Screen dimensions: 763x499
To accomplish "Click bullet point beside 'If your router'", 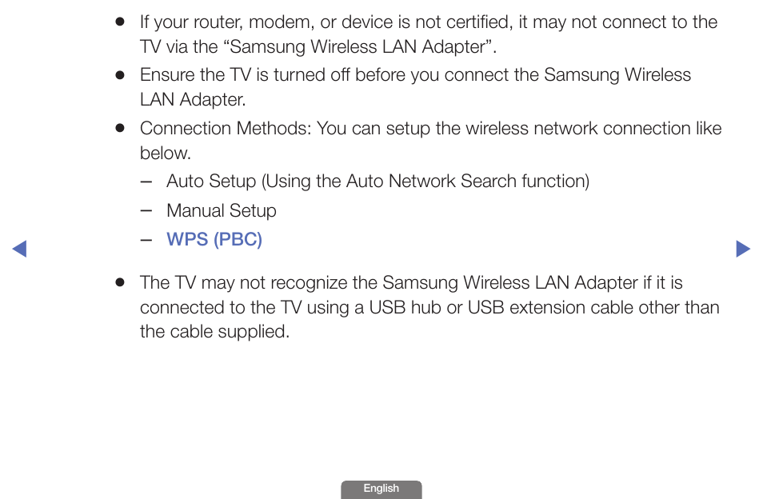I will 120,22.
